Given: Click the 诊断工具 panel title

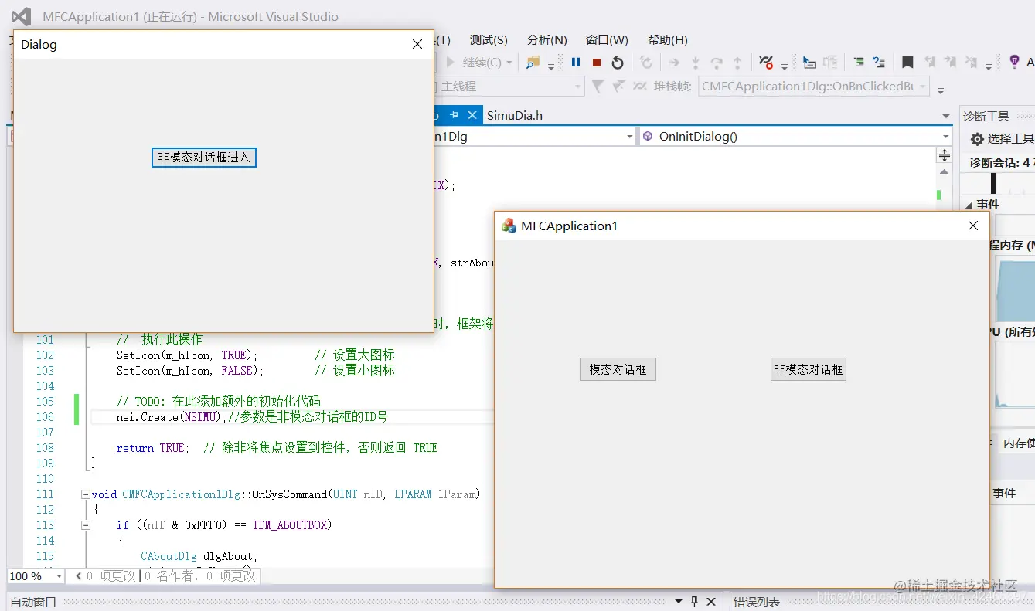Looking at the screenshot, I should click(986, 117).
